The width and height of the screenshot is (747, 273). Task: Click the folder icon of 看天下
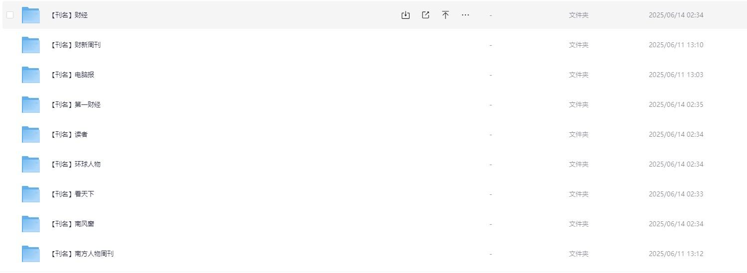[31, 194]
